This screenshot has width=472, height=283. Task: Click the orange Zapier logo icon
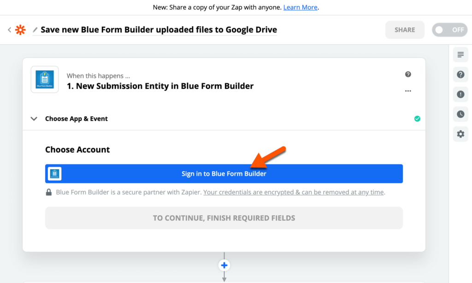tap(20, 30)
